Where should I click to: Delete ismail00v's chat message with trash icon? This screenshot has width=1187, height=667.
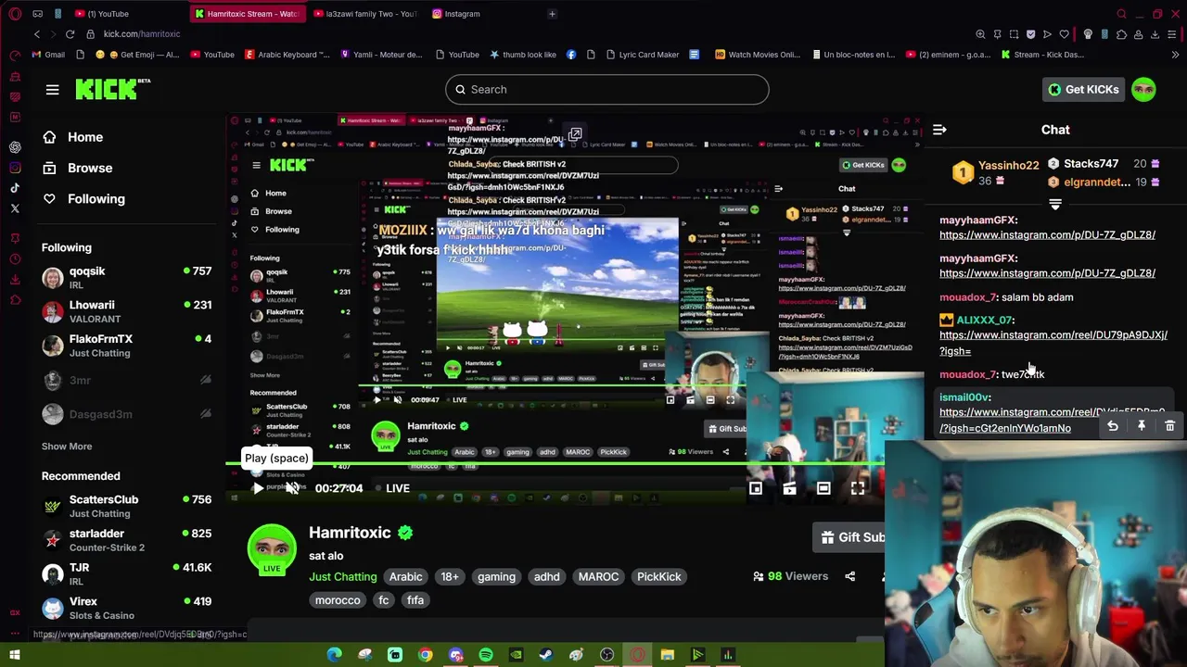pyautogui.click(x=1169, y=426)
